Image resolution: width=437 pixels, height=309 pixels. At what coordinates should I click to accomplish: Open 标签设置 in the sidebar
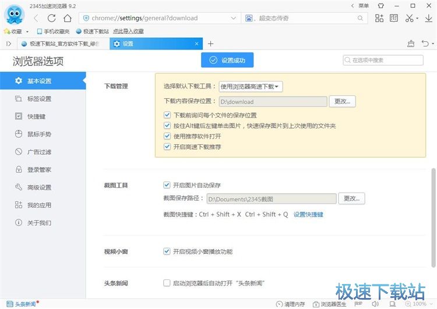click(x=43, y=98)
